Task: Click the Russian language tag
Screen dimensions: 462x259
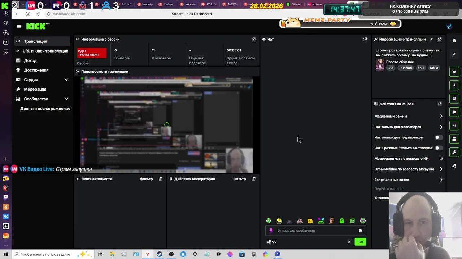Action: [405, 68]
